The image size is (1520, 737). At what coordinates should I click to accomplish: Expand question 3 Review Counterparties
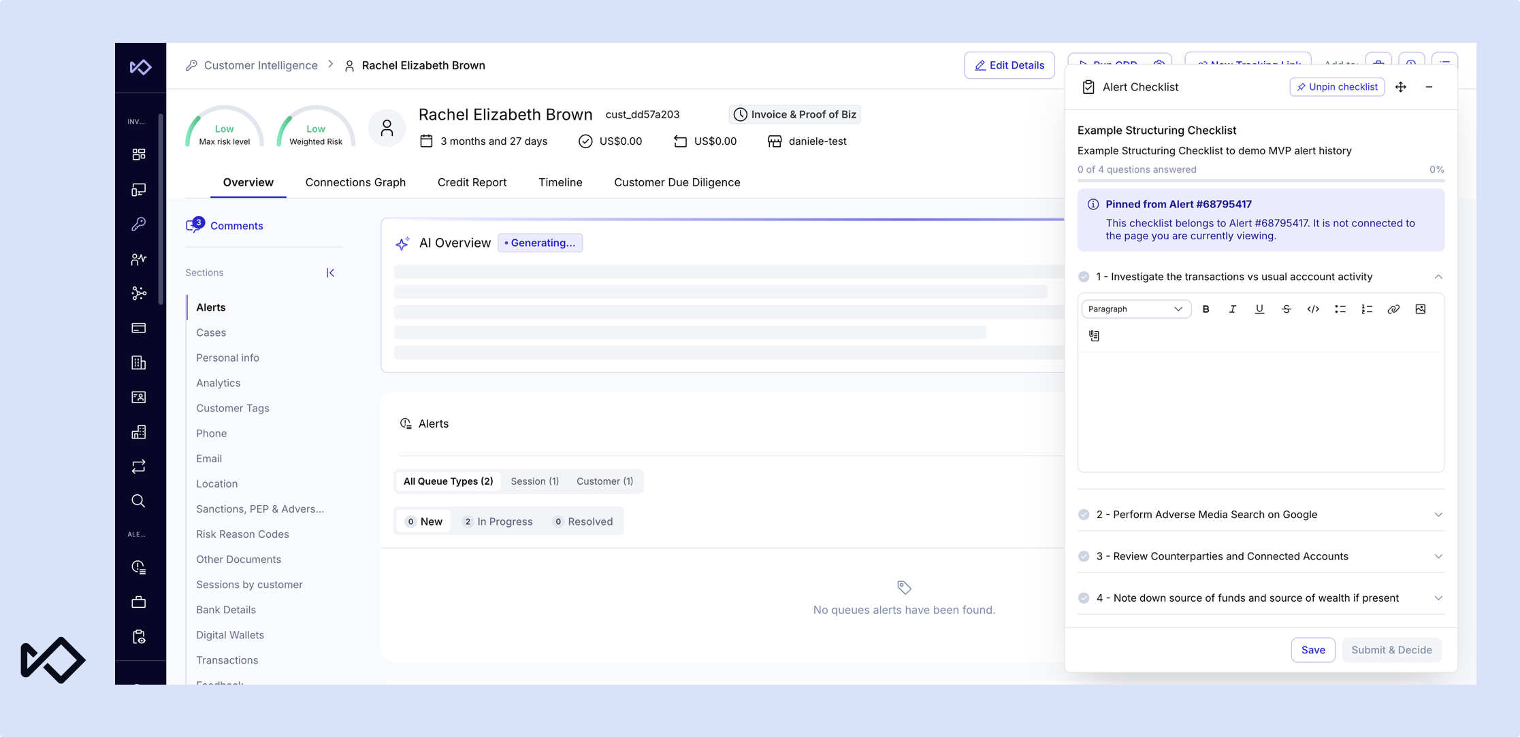pyautogui.click(x=1438, y=556)
